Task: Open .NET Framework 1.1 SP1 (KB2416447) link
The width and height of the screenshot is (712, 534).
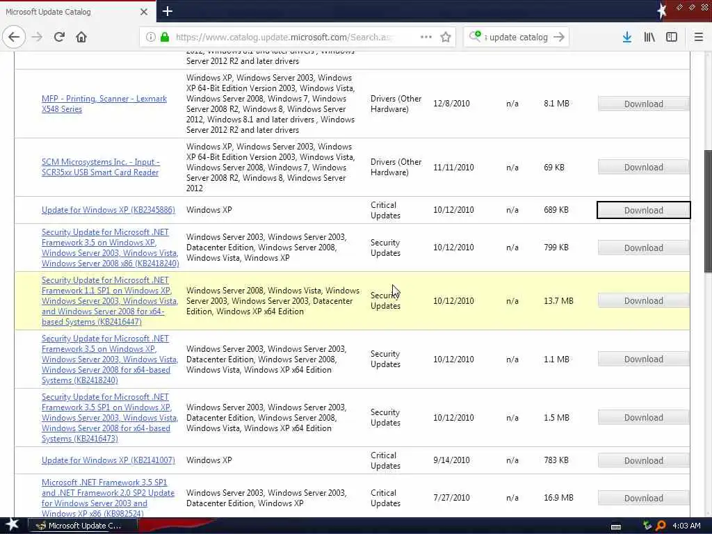Action: [x=109, y=300]
